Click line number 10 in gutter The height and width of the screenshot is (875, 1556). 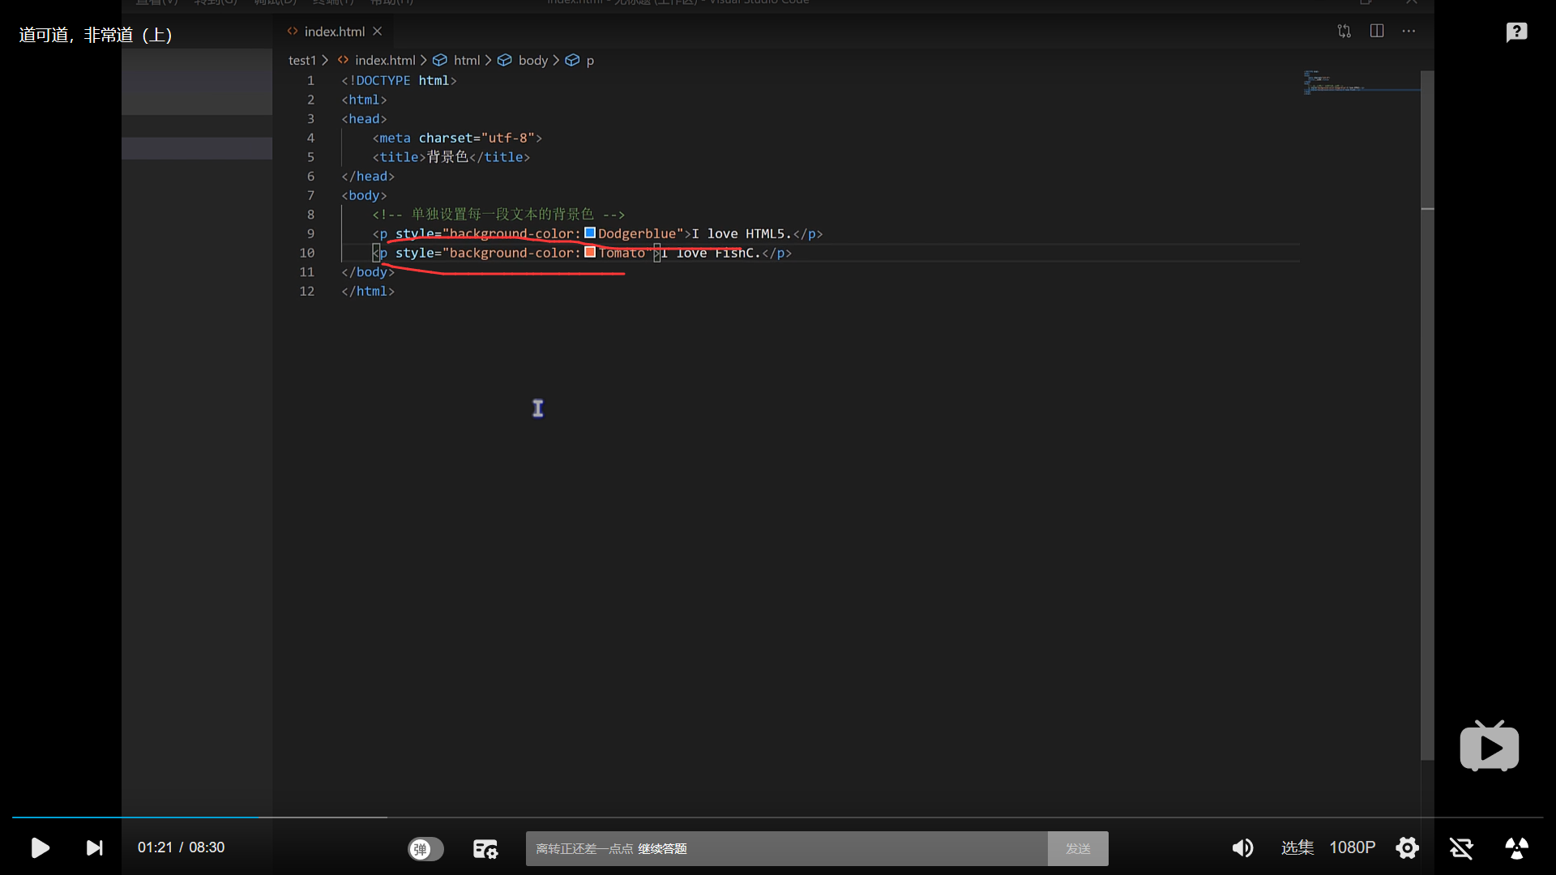[x=307, y=253]
